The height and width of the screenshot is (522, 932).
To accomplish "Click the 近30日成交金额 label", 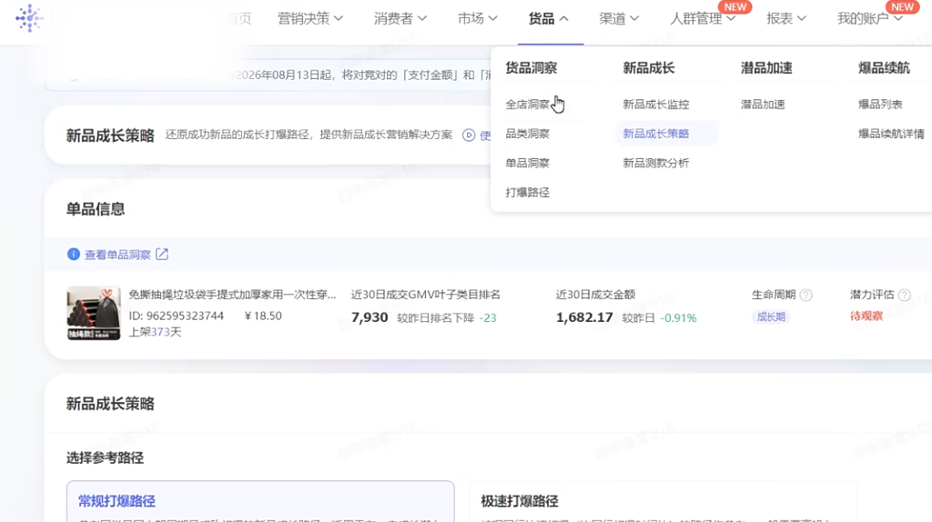I will (x=595, y=295).
